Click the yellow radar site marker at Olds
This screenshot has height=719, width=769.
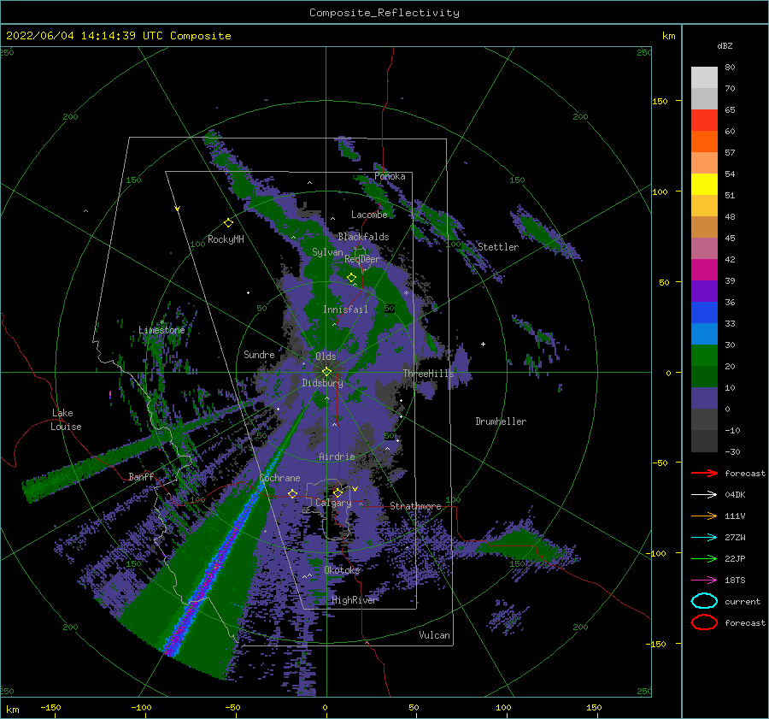pos(326,372)
